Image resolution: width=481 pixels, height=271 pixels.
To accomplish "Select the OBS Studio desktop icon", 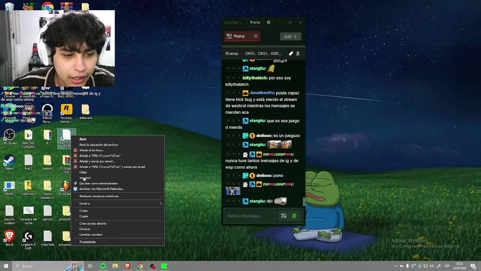I will [9, 137].
